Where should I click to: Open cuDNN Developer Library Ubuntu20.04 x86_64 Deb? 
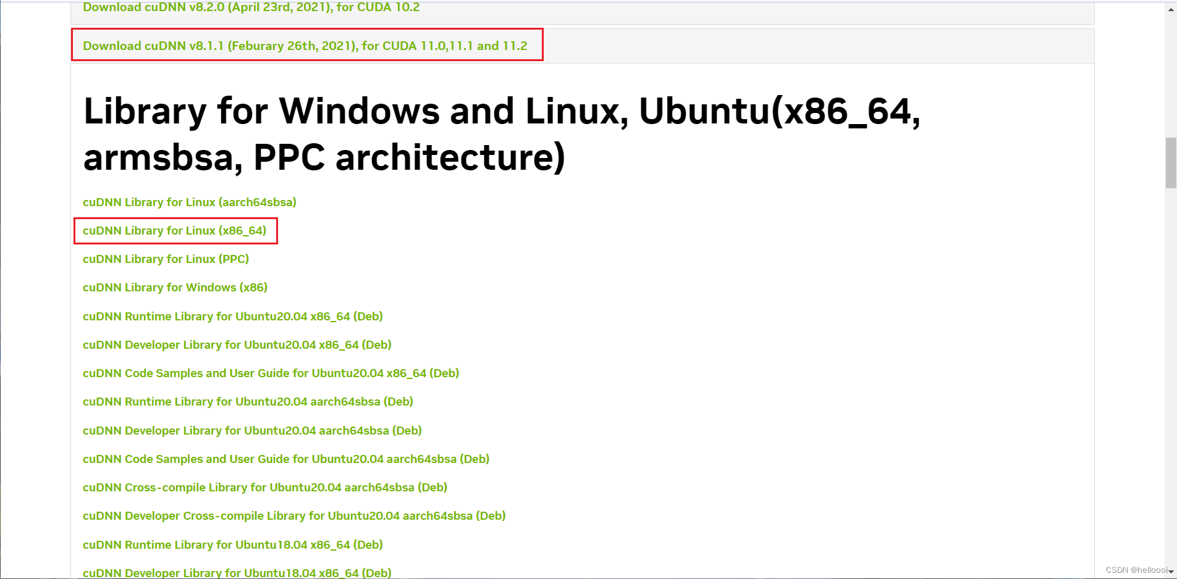(237, 345)
